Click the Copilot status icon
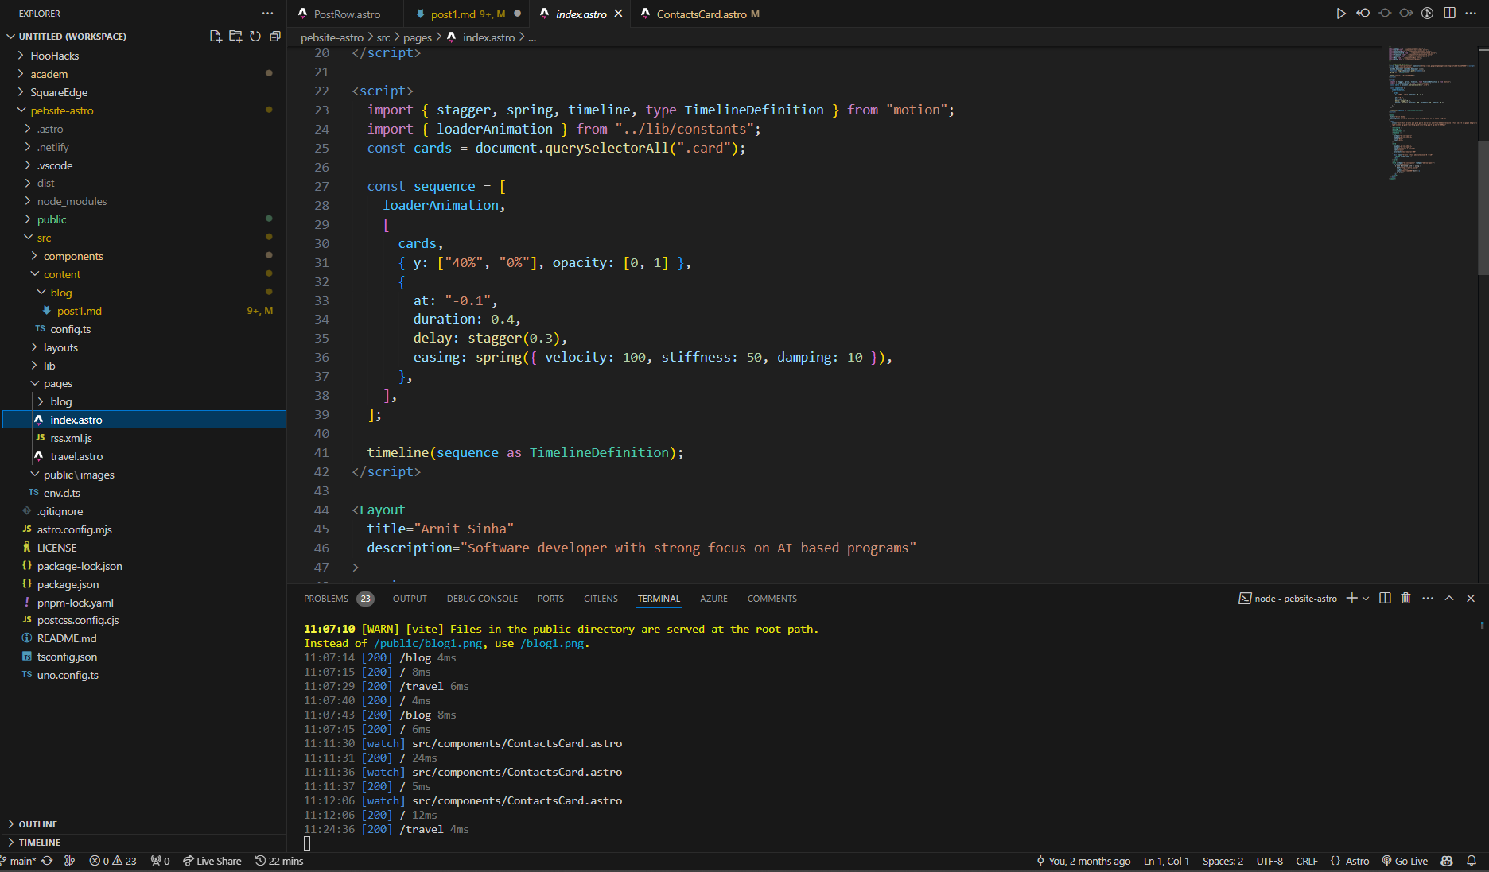The width and height of the screenshot is (1489, 872). click(x=1447, y=861)
